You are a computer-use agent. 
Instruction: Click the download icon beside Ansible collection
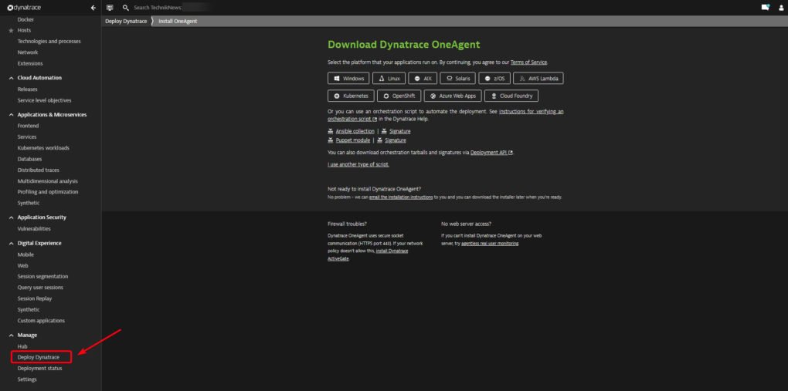click(x=331, y=131)
